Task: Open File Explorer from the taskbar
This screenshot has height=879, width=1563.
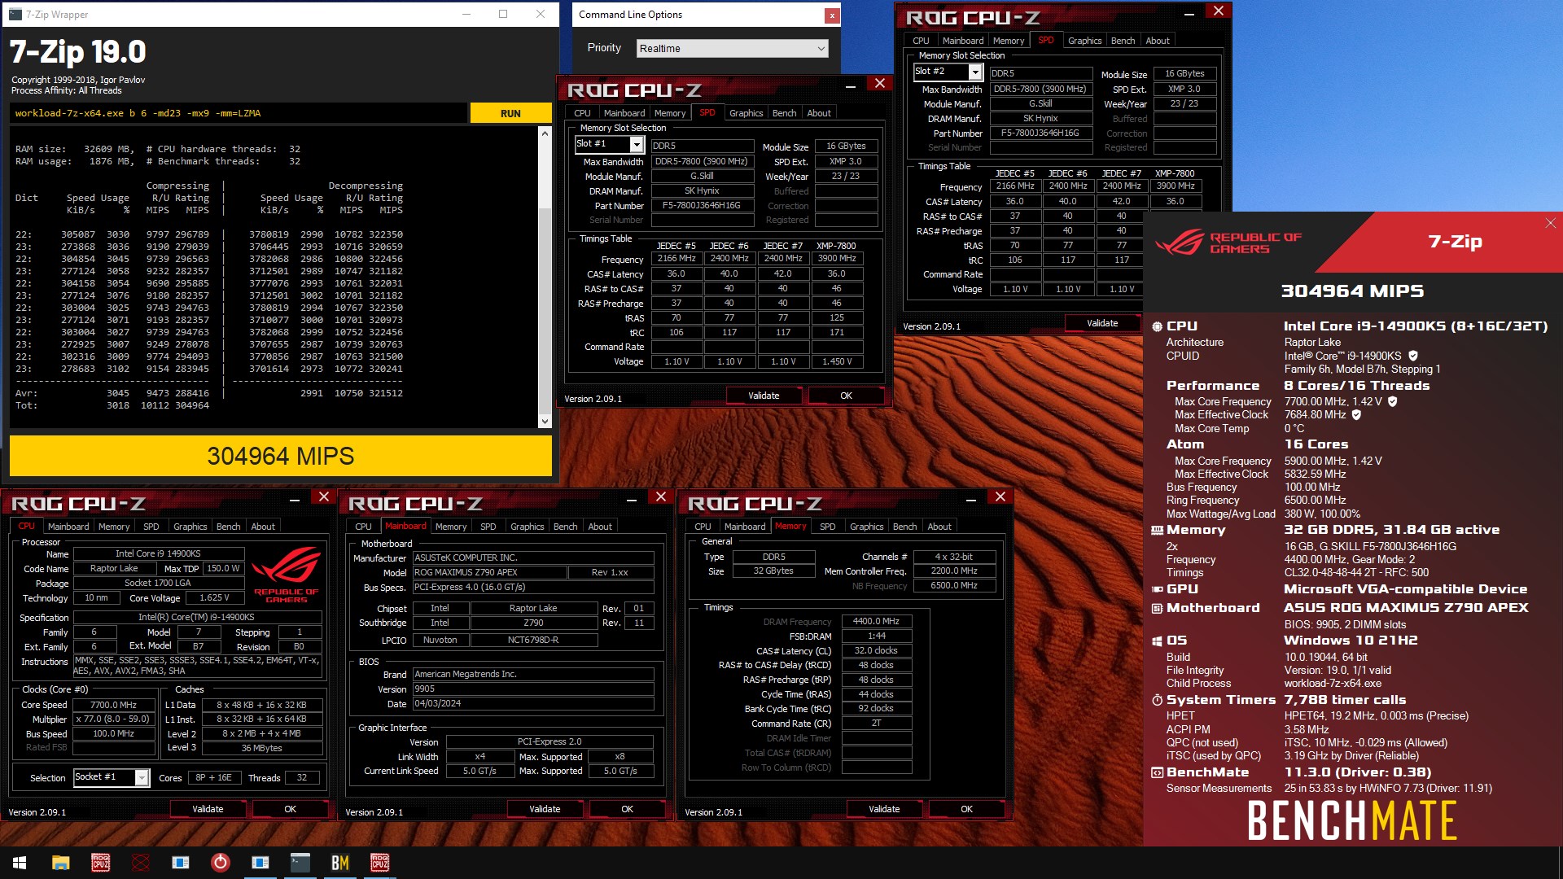Action: tap(60, 863)
